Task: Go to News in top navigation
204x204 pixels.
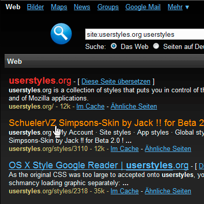Action: point(82,7)
